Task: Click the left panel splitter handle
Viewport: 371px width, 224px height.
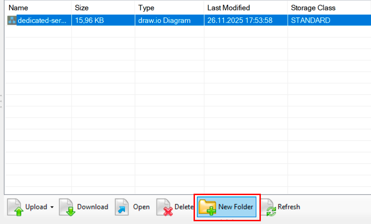Action: 1,101
